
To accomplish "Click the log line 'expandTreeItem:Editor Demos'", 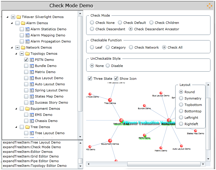I will click(28, 152).
